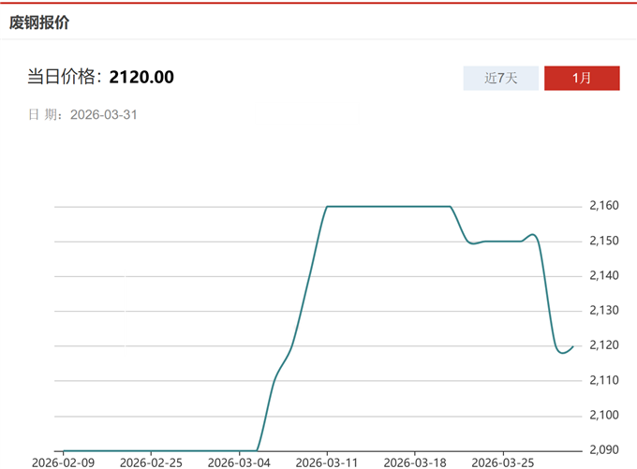Click the 当日价格 2120.00 value

[141, 77]
